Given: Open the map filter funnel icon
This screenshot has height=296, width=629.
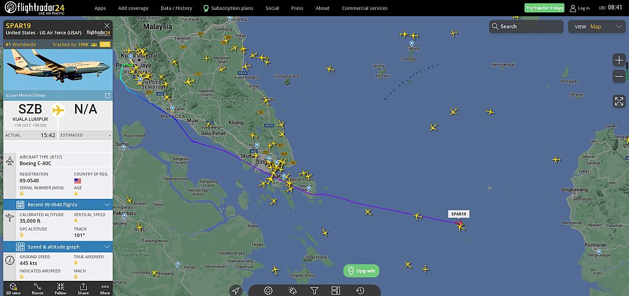Looking at the screenshot, I should [x=314, y=291].
